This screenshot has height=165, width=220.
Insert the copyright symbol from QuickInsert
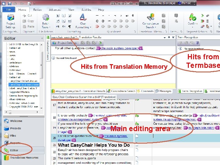[x=97, y=21]
